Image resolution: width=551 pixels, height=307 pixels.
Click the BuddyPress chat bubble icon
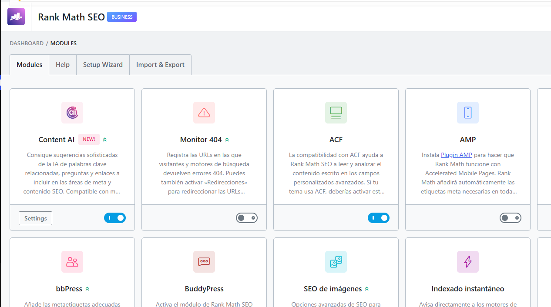(204, 262)
